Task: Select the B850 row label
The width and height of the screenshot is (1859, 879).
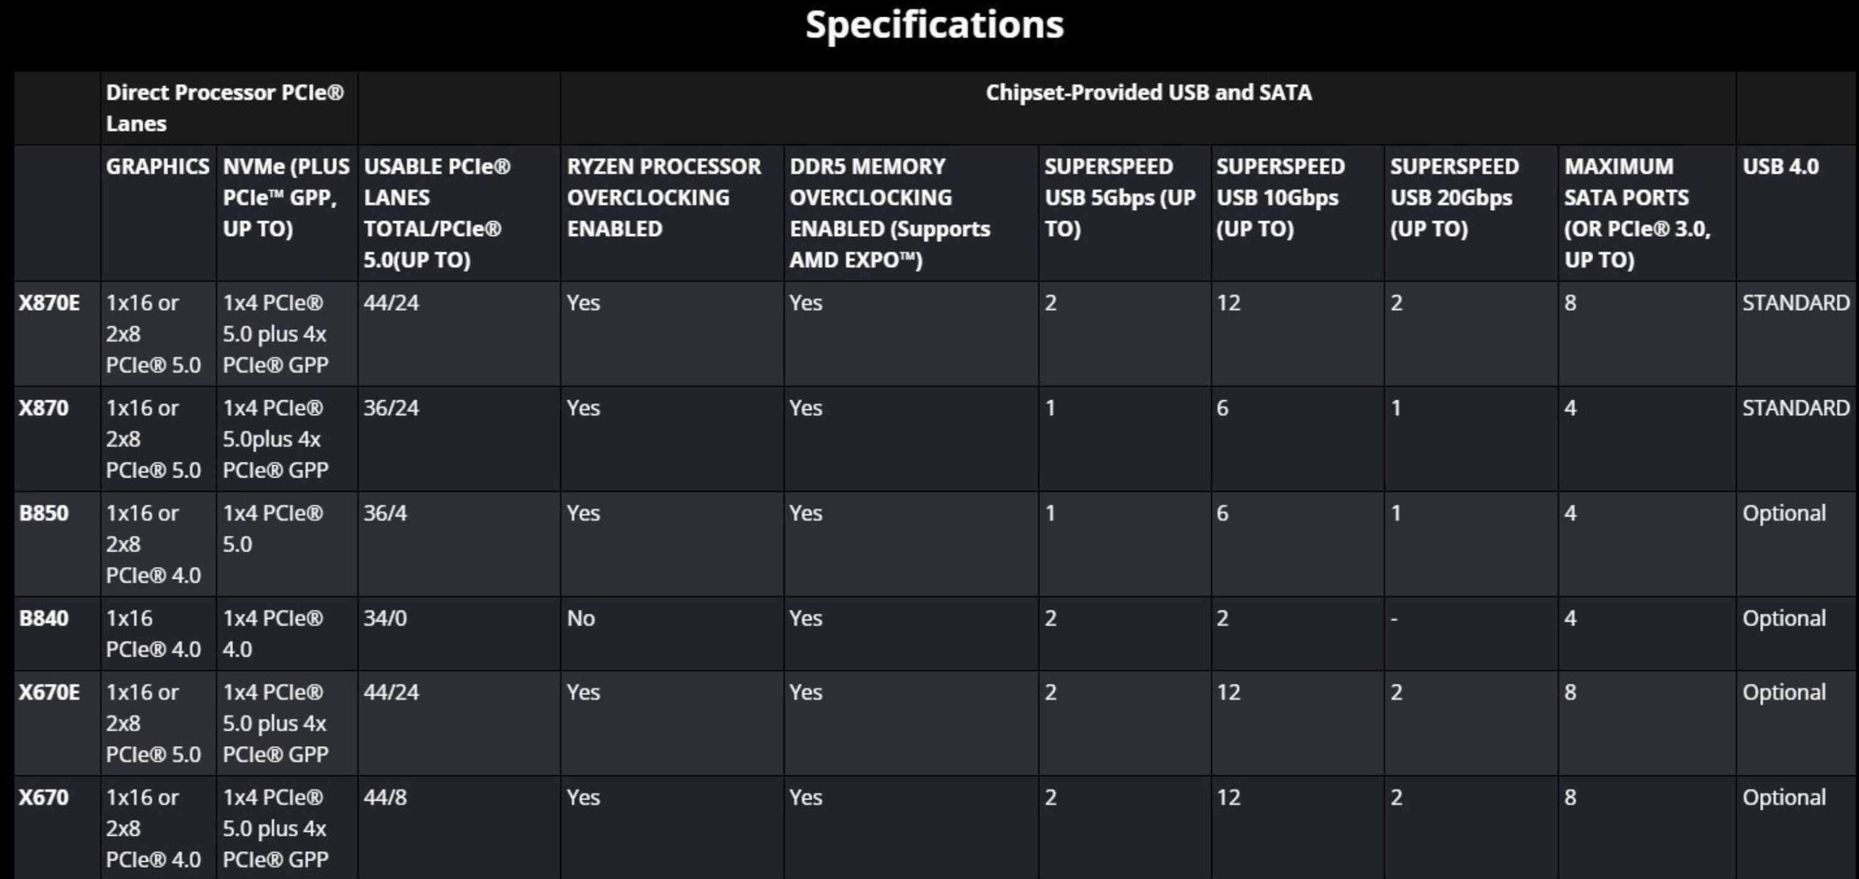Action: pos(43,513)
